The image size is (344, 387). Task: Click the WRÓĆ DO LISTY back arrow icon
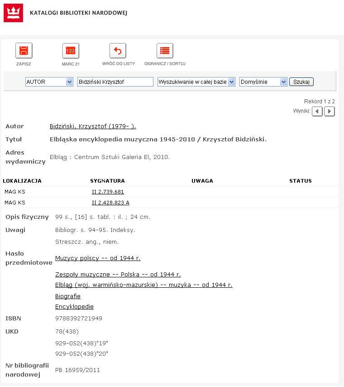tap(118, 51)
